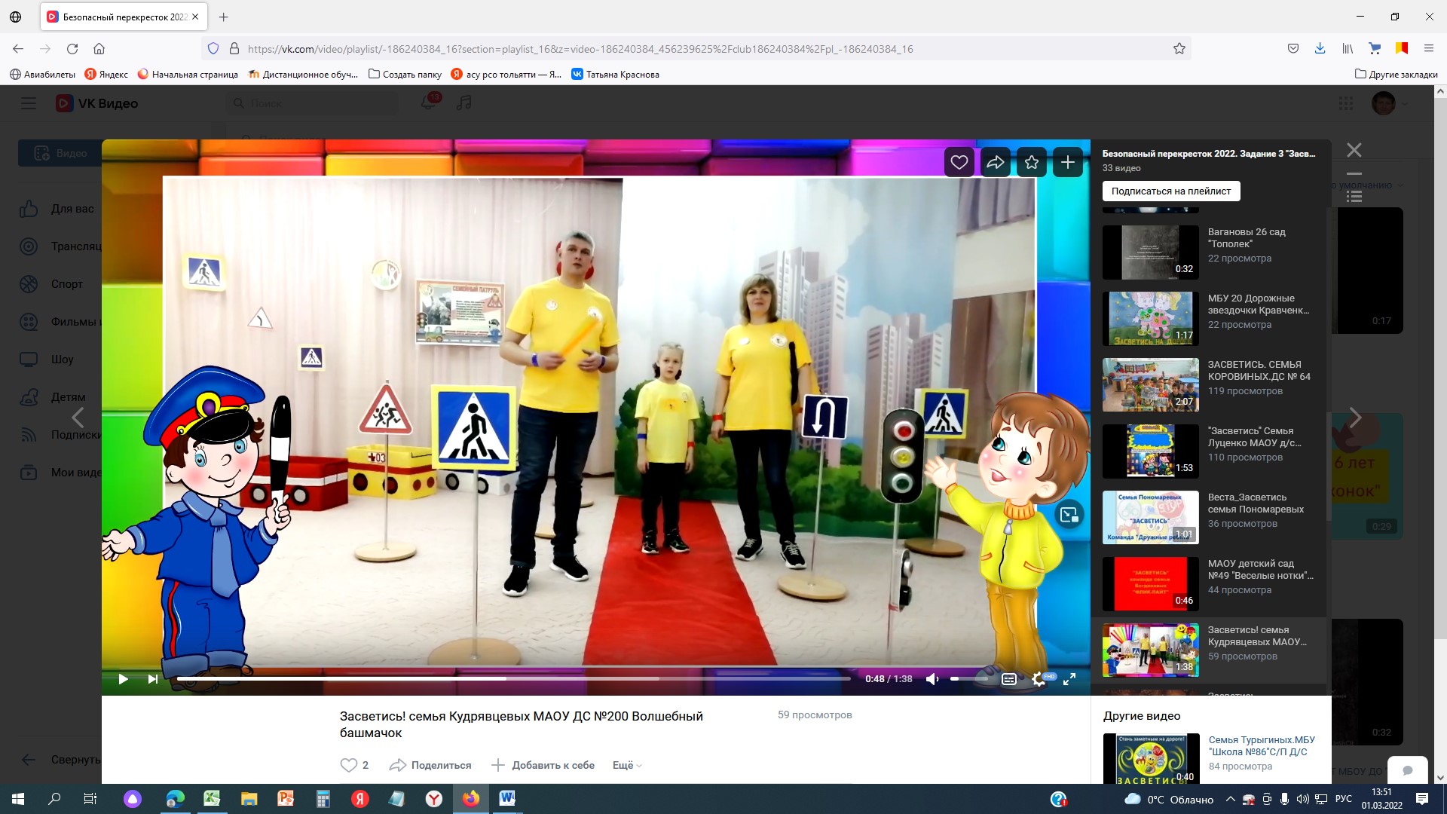Open 'МБУ 20 Дорожные звездочки' video
The height and width of the screenshot is (814, 1447).
point(1210,319)
